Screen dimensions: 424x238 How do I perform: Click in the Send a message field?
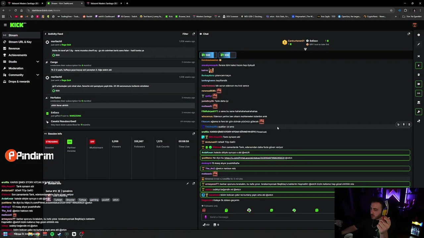(x=268, y=217)
